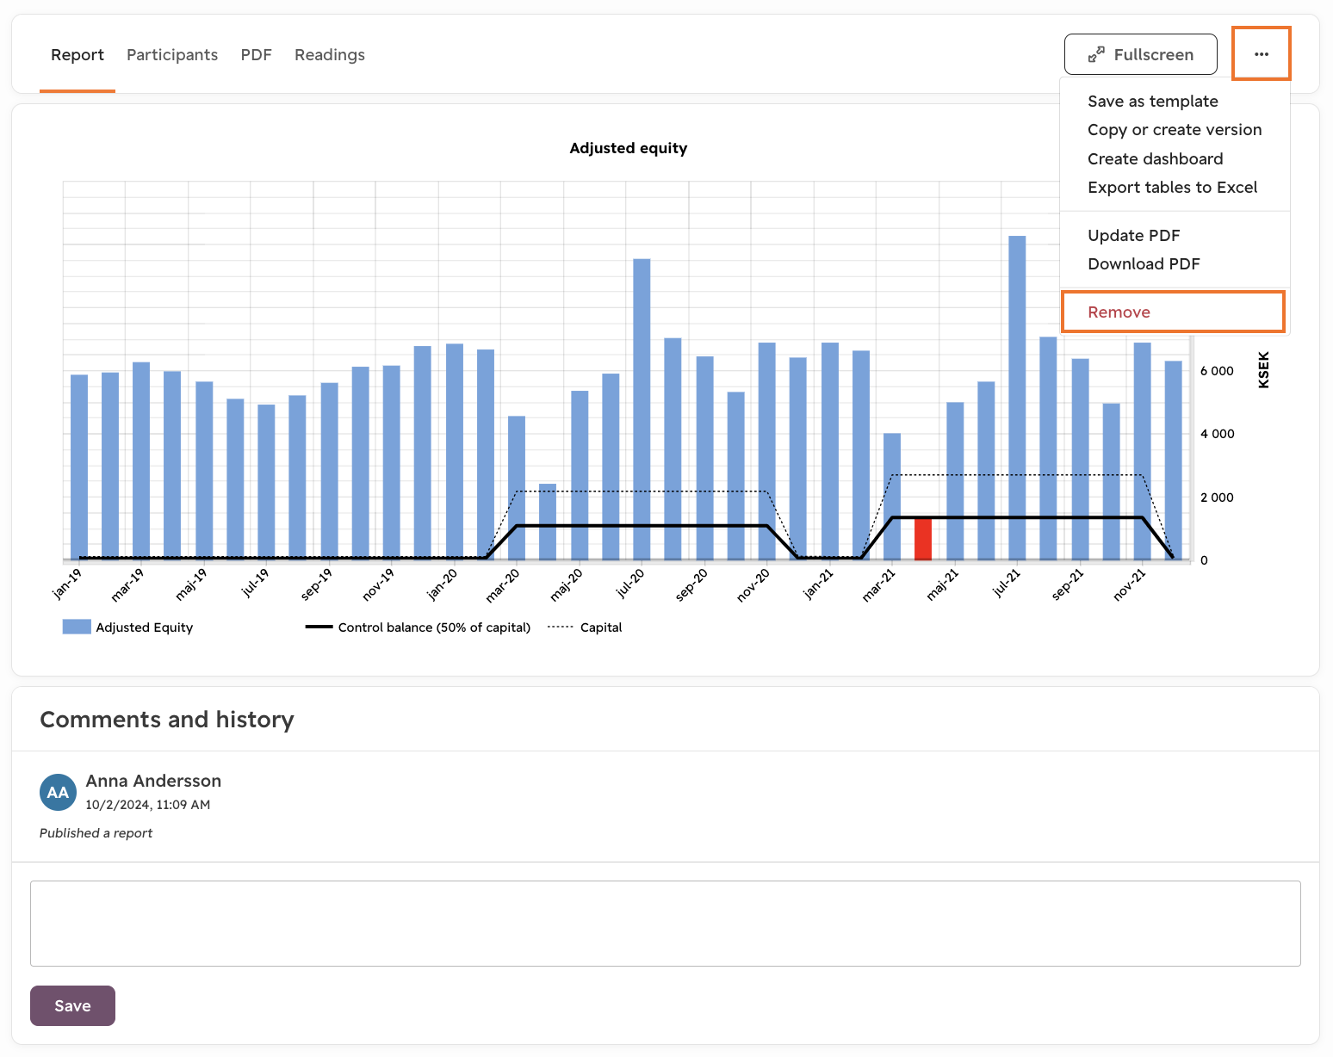Viewport: 1333px width, 1057px height.
Task: Choose Download PDF option
Action: click(x=1144, y=264)
